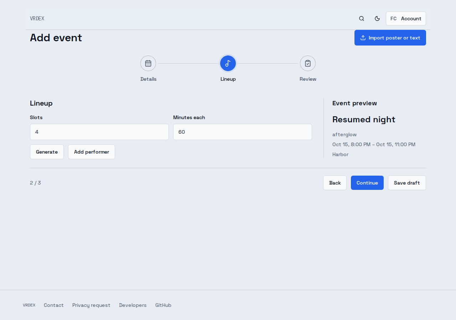Open the Privacy request footer link
Image resolution: width=456 pixels, height=320 pixels.
(91, 305)
